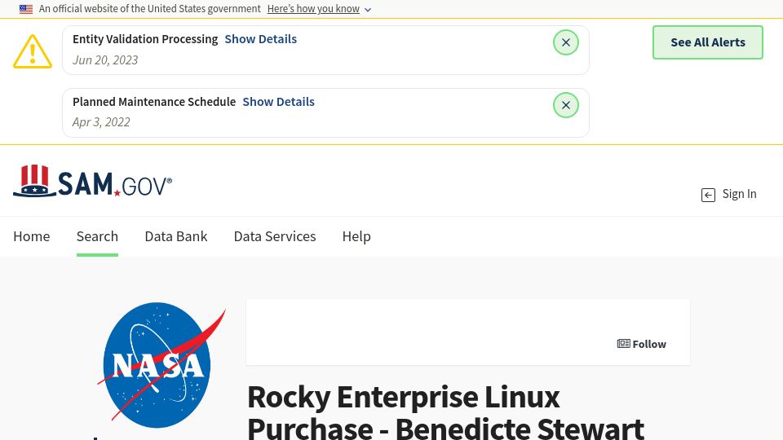This screenshot has width=783, height=440.
Task: Click the Sign In arrow icon
Action: (708, 195)
